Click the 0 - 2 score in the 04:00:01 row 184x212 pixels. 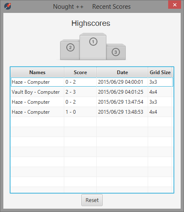tap(71, 82)
